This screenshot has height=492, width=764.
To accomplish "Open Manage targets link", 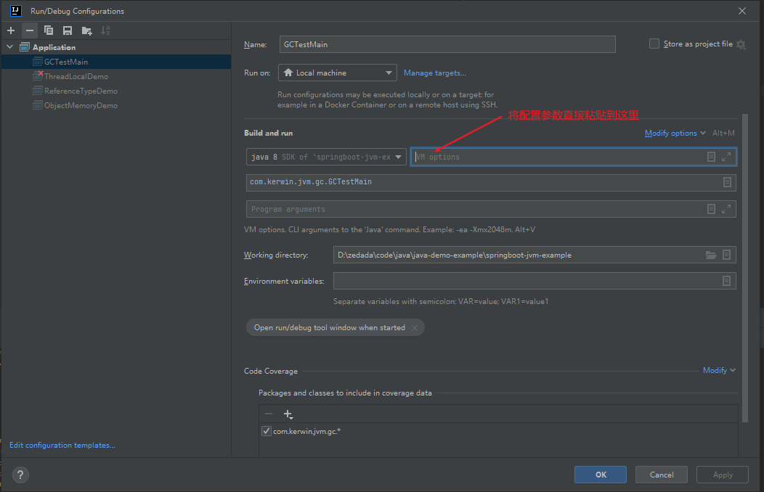I will click(x=434, y=73).
